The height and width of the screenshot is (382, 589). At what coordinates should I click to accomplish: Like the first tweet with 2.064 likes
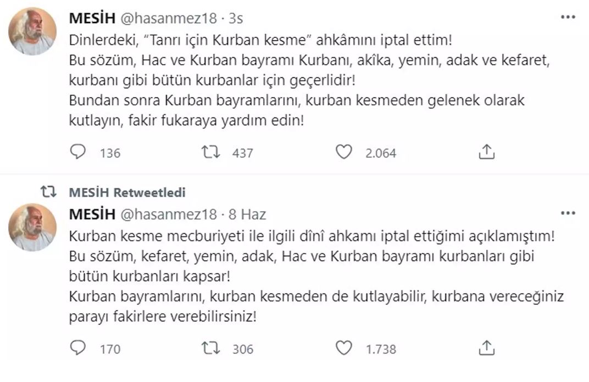coord(344,152)
